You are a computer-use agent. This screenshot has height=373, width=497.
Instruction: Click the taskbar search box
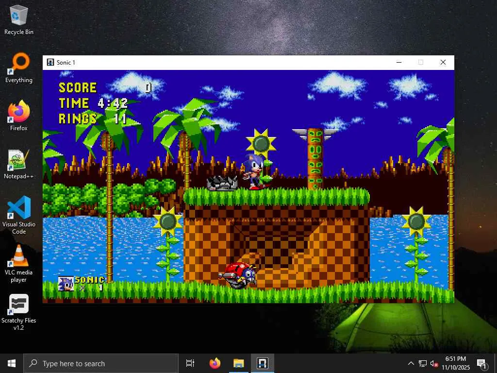click(101, 363)
